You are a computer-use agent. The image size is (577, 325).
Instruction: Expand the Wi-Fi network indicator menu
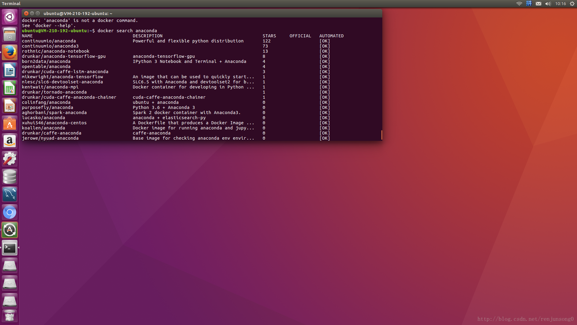[x=519, y=4]
